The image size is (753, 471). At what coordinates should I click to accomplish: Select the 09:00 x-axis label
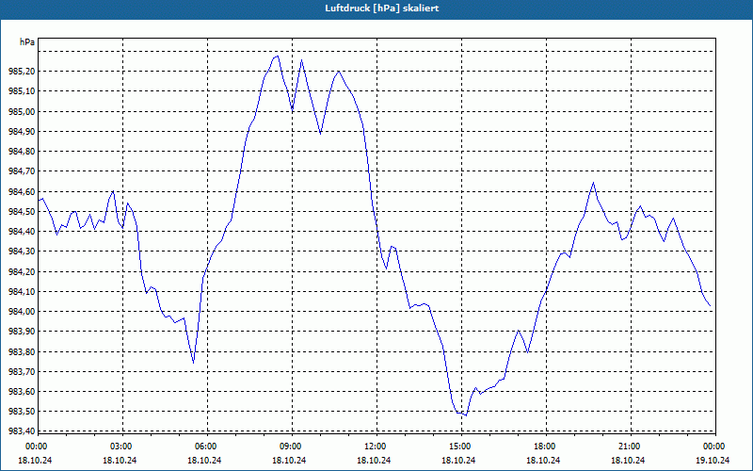point(292,447)
